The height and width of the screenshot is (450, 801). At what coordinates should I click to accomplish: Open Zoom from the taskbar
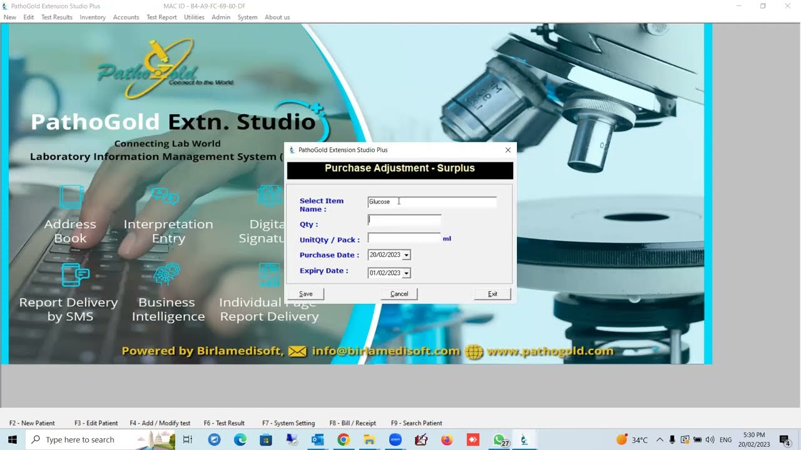395,439
